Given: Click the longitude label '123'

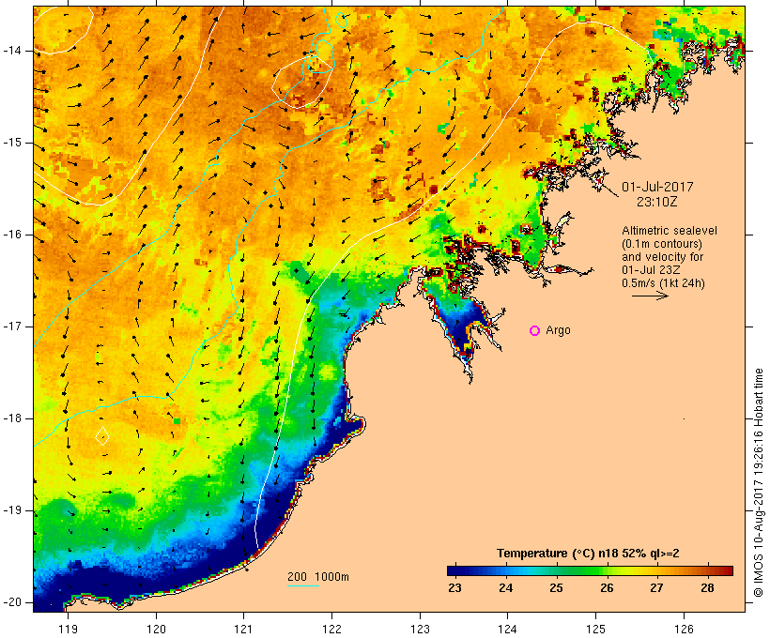Looking at the screenshot, I should coord(420,630).
